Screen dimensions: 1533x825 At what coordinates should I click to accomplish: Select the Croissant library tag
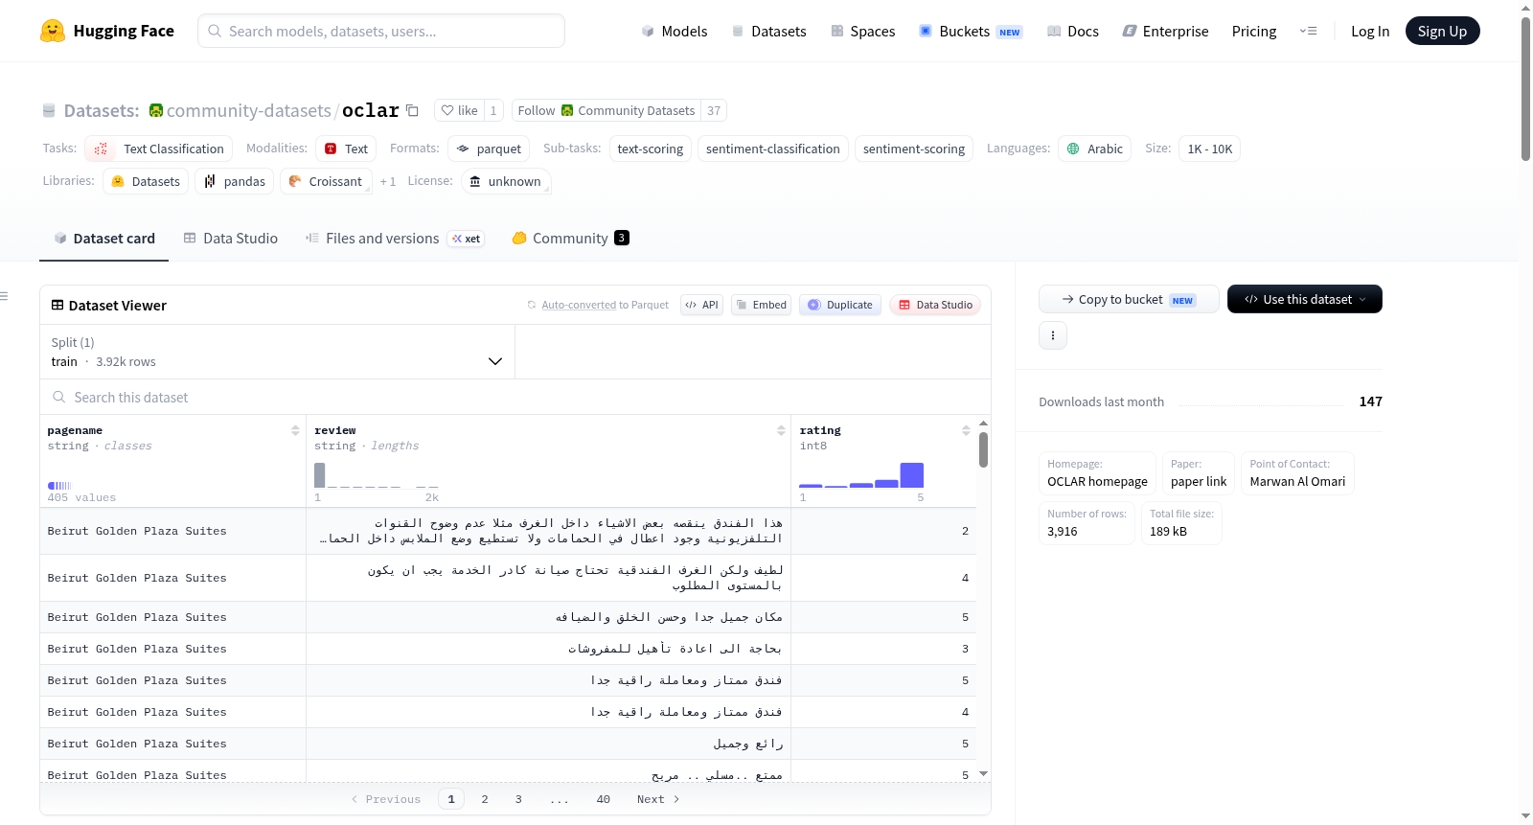(326, 181)
